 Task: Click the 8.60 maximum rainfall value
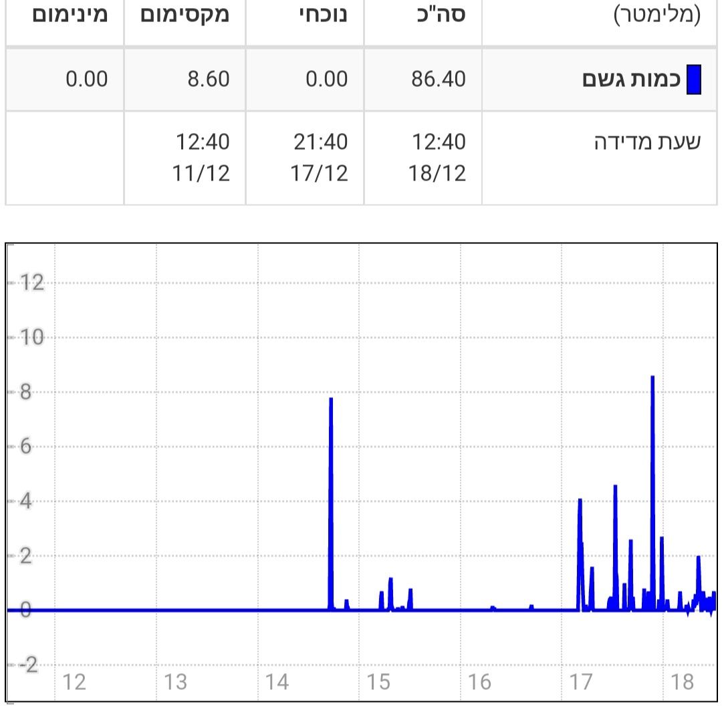tap(207, 80)
